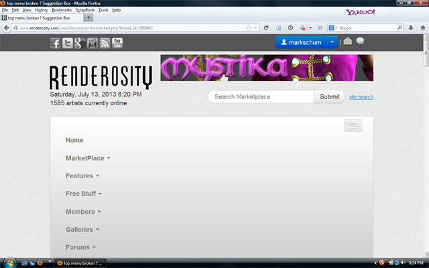Expand the Features menu
This screenshot has width=429, height=268.
[x=82, y=176]
